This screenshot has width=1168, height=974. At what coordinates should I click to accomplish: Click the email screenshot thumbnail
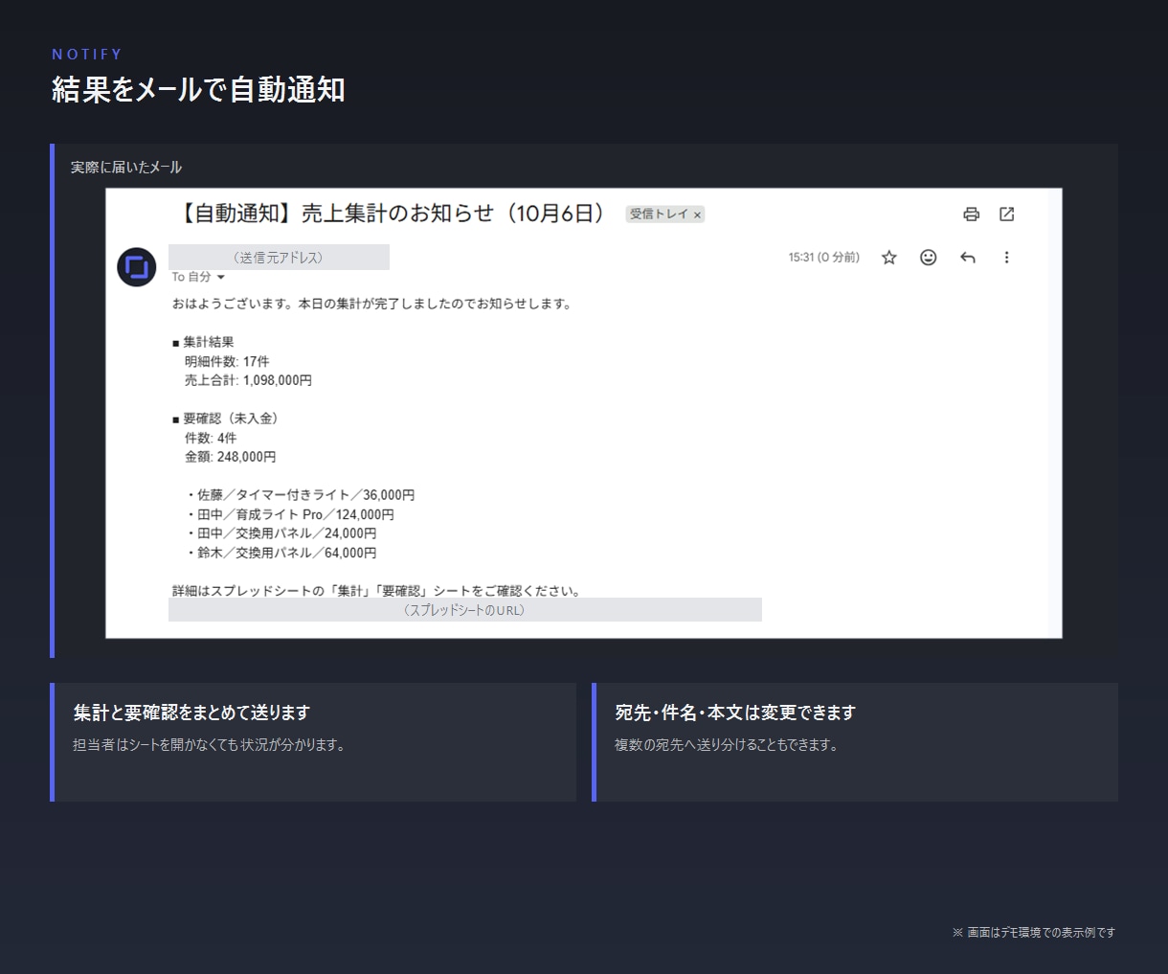(x=584, y=413)
